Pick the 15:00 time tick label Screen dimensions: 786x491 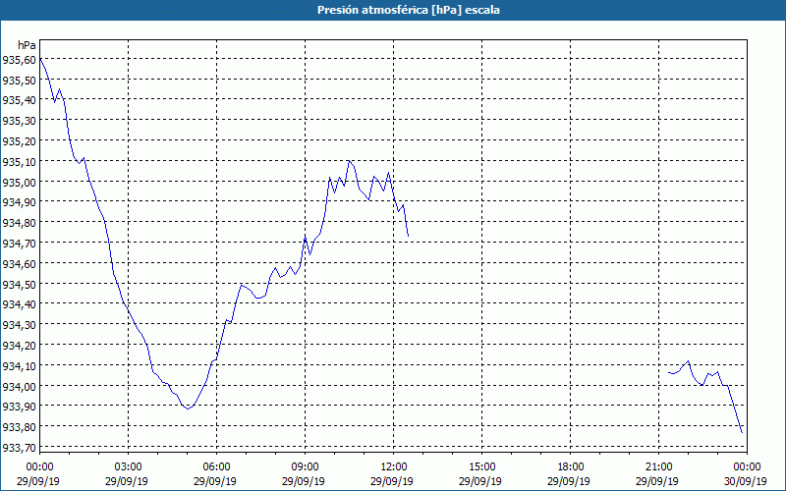pyautogui.click(x=482, y=467)
